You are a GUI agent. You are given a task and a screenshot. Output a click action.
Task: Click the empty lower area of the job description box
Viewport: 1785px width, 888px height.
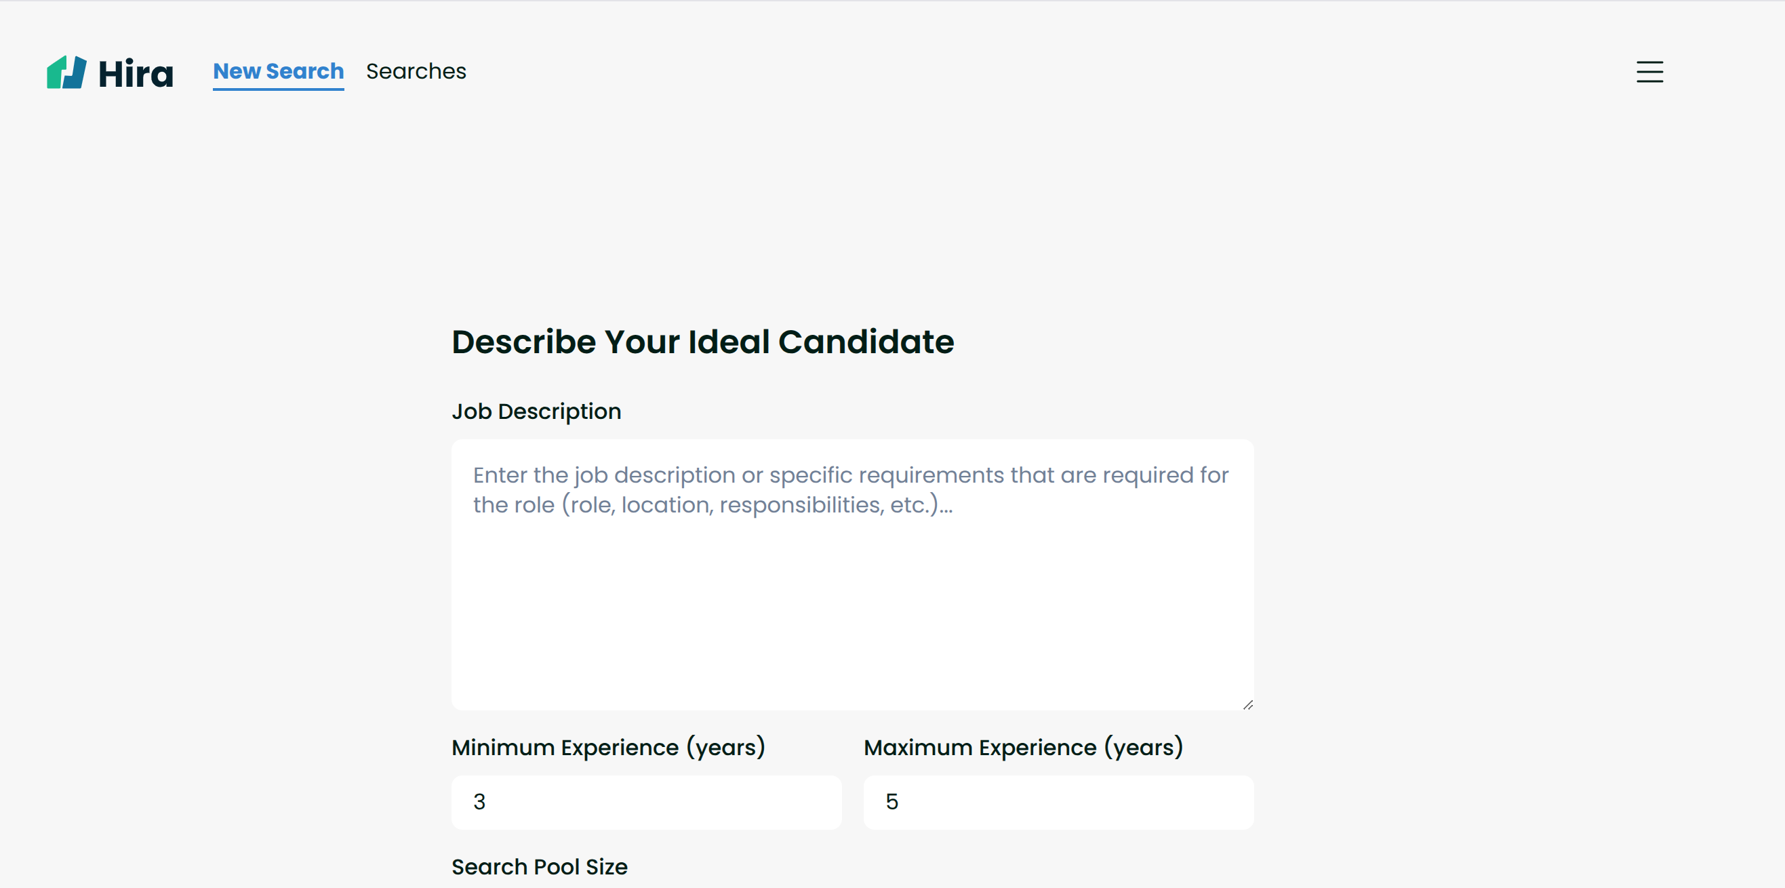(852, 637)
